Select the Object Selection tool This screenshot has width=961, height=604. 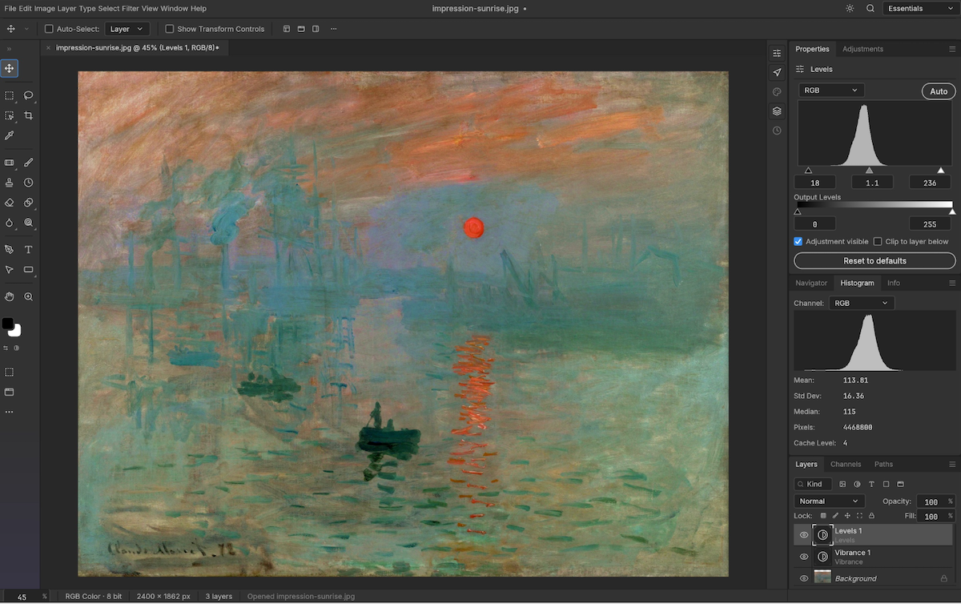point(10,115)
